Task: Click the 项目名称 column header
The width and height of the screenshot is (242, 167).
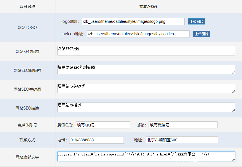Action: [27, 6]
